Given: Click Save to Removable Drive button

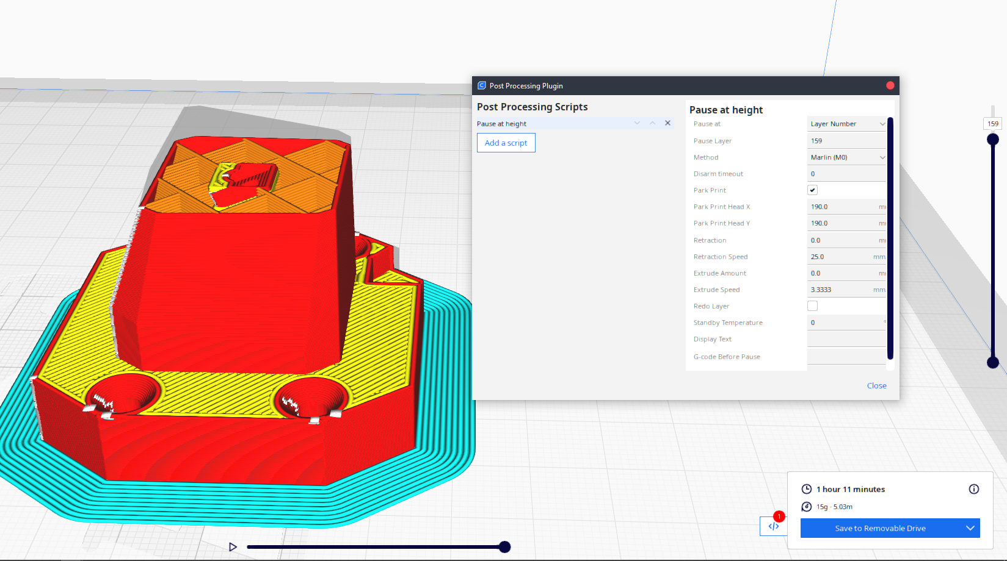Looking at the screenshot, I should point(880,528).
